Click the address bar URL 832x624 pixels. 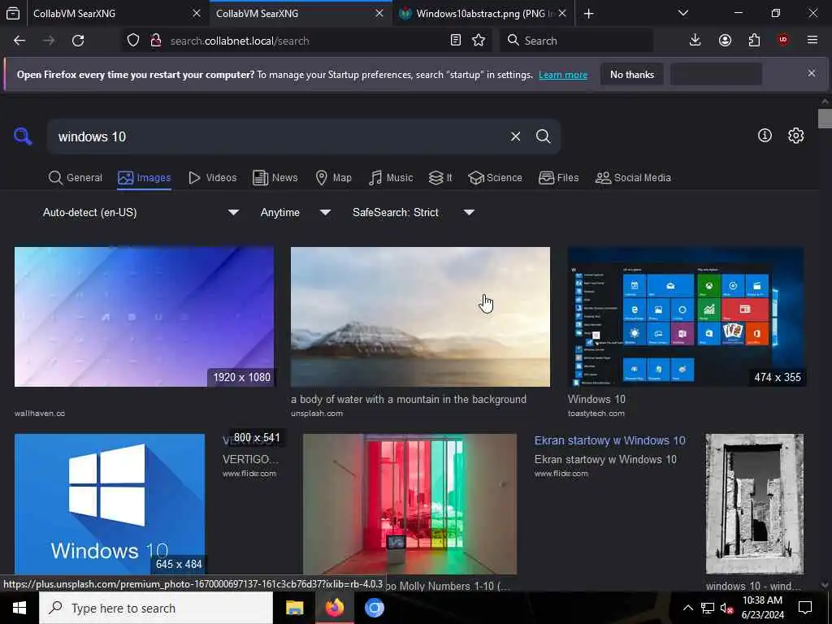point(240,41)
